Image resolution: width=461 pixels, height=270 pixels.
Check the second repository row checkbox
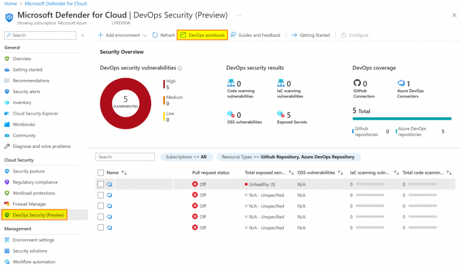coord(101,195)
